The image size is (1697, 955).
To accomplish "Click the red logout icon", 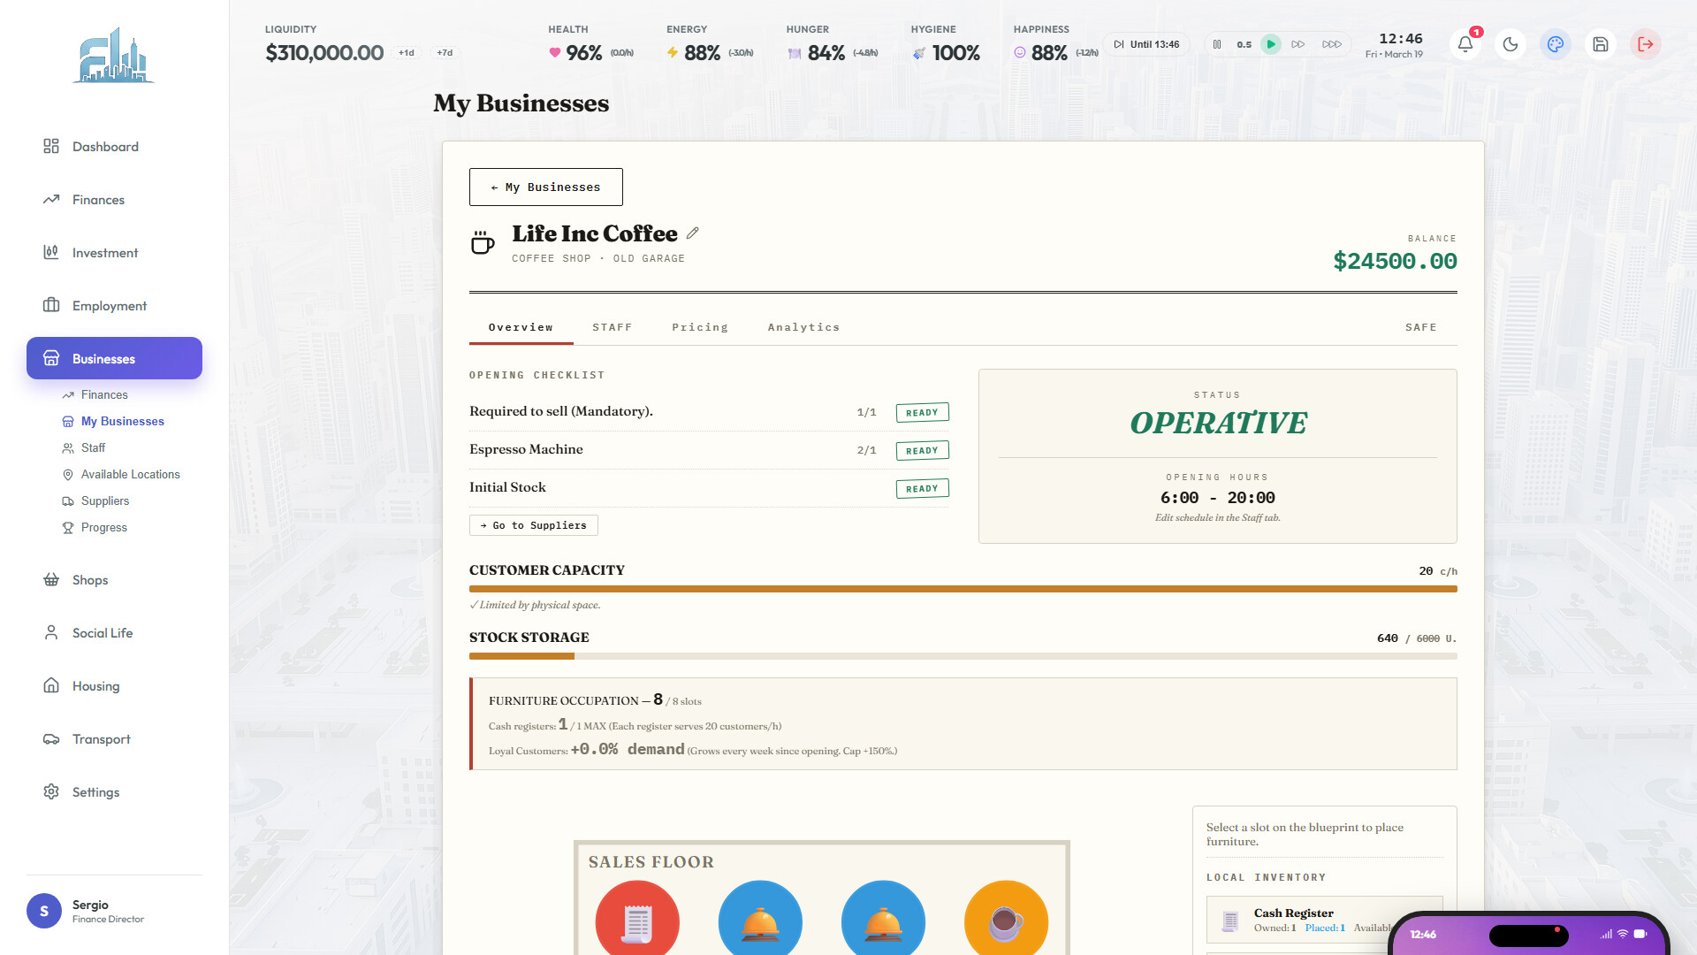I will click(x=1646, y=44).
